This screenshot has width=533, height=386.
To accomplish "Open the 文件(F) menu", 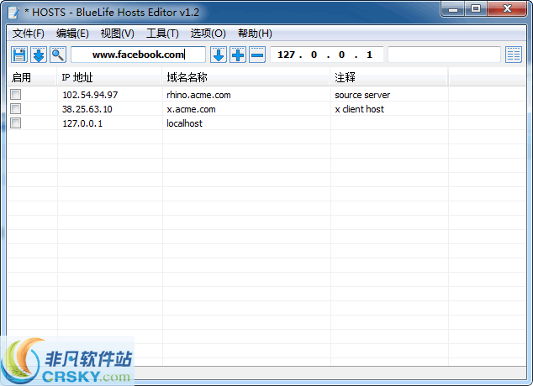I will [29, 34].
